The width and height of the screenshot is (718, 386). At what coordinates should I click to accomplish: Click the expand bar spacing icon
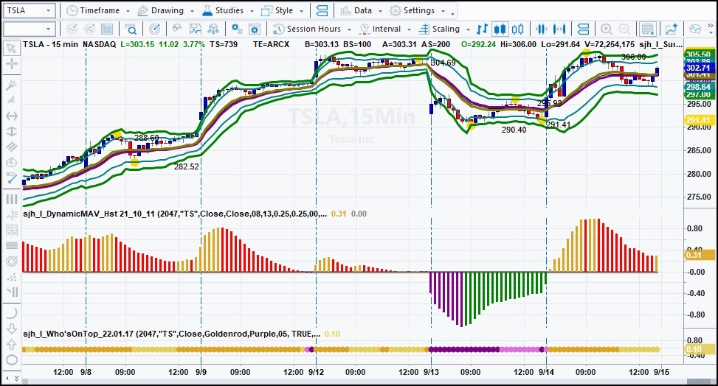pyautogui.click(x=559, y=29)
